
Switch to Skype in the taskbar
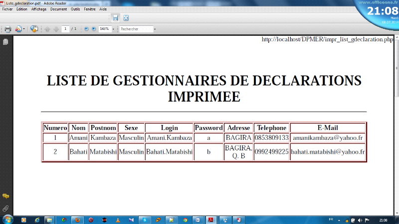(145, 220)
